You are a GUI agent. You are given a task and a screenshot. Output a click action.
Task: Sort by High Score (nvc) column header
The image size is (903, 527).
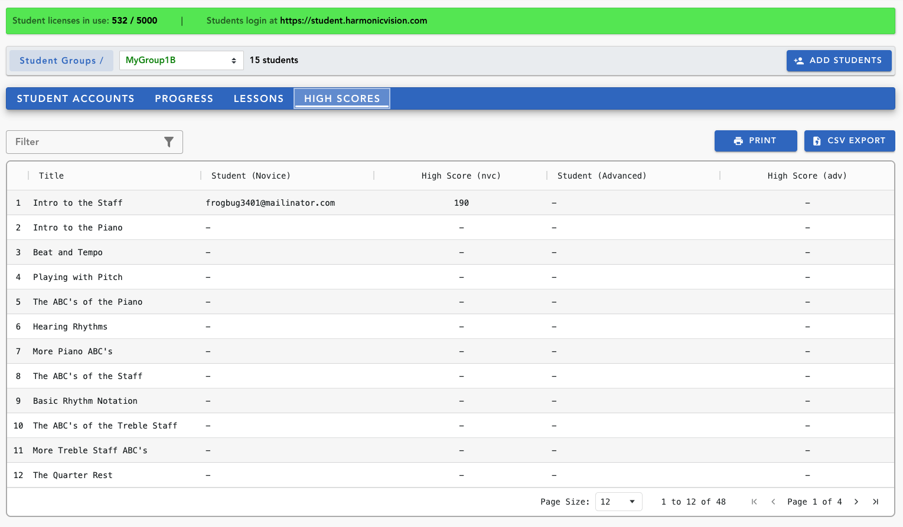click(461, 176)
